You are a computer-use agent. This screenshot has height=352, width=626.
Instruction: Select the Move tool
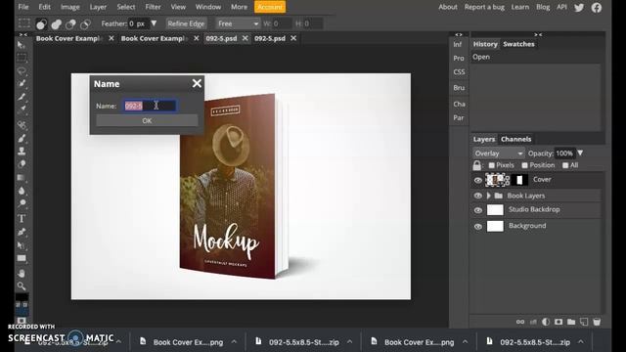[22, 45]
